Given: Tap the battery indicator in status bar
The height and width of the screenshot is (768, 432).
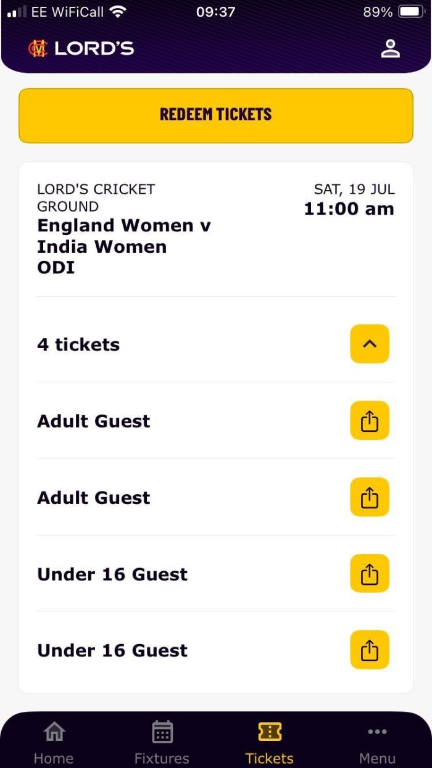Looking at the screenshot, I should (410, 11).
